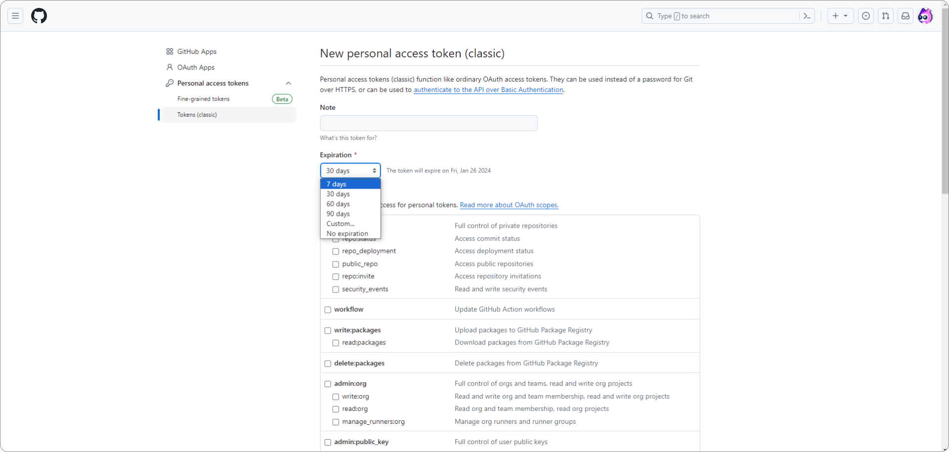The image size is (949, 452).
Task: Click 'What's this token for?' hint
Action: click(348, 138)
